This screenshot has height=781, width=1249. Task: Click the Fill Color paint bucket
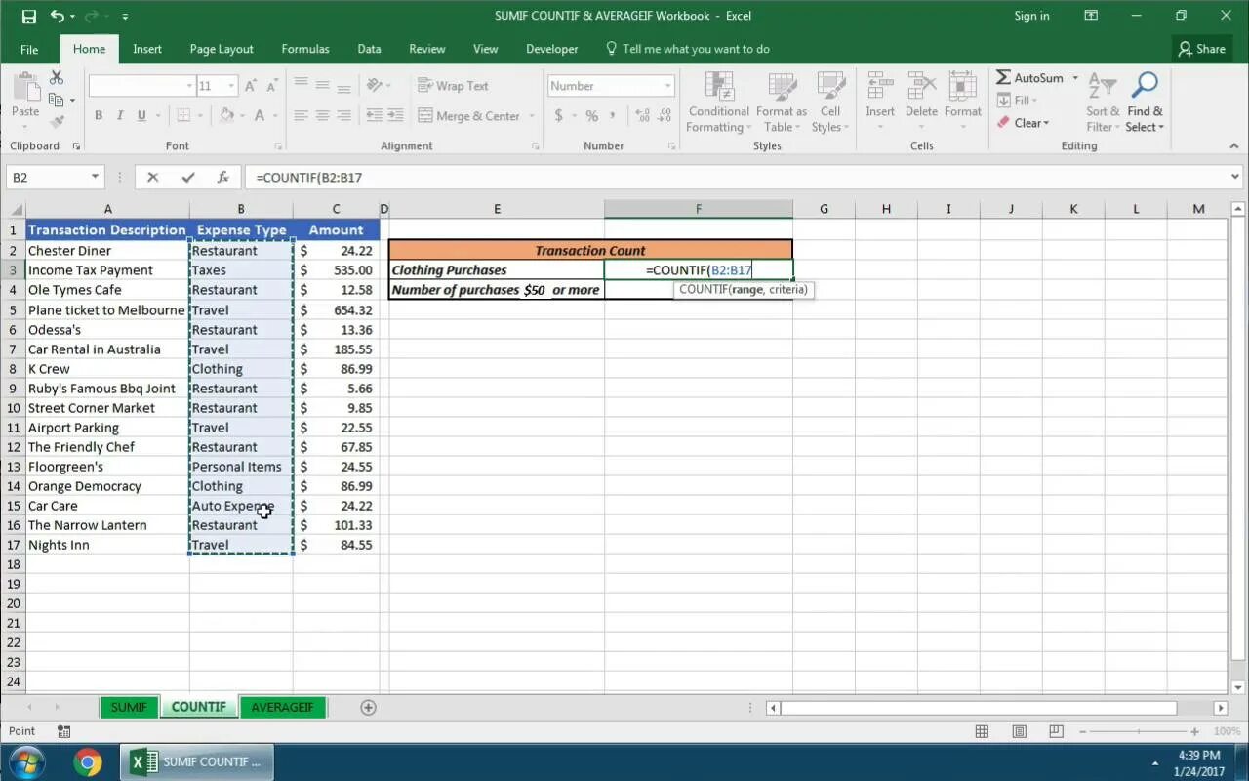click(x=226, y=115)
